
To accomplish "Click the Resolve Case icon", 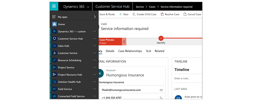I will 162,14.
